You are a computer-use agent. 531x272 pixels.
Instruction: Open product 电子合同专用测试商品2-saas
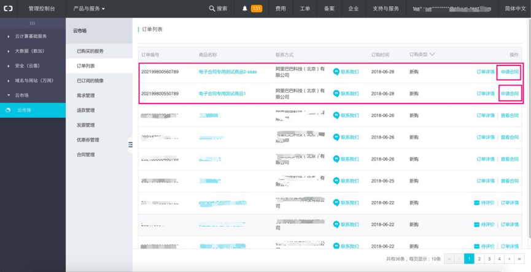tap(228, 72)
